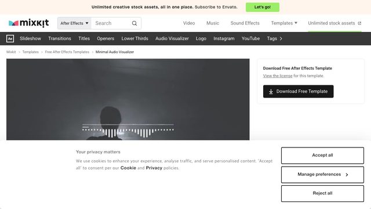
Task: Select the YouTube category
Action: tap(250, 39)
